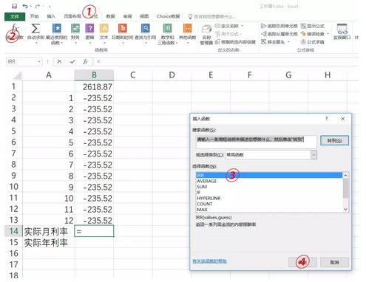366x282 pixels.
Task: Click the 'Tell me' search box with the lightbulb
Action: pos(212,16)
